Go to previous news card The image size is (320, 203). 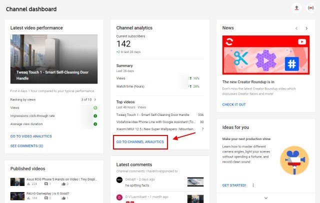(296, 28)
